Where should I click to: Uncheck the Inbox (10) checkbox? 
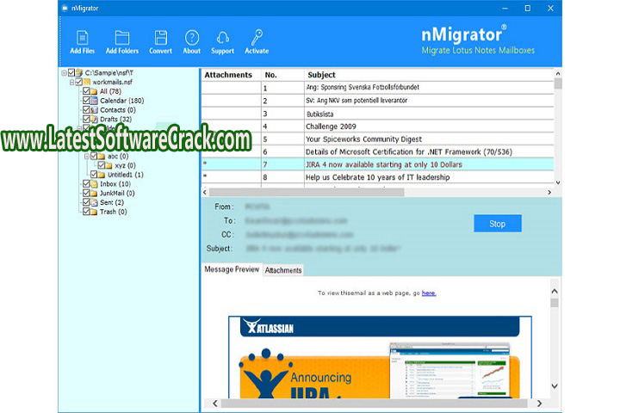click(86, 184)
